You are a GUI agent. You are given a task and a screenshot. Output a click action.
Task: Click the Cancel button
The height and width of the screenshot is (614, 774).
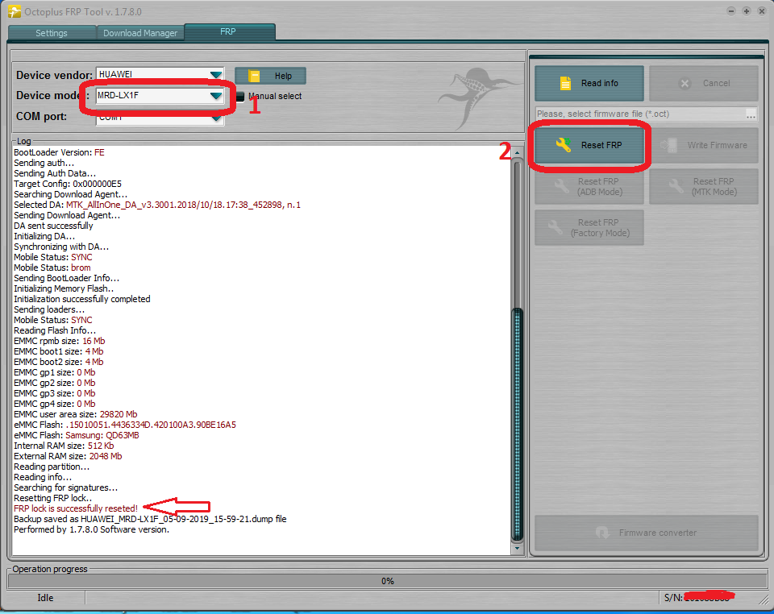click(x=704, y=83)
